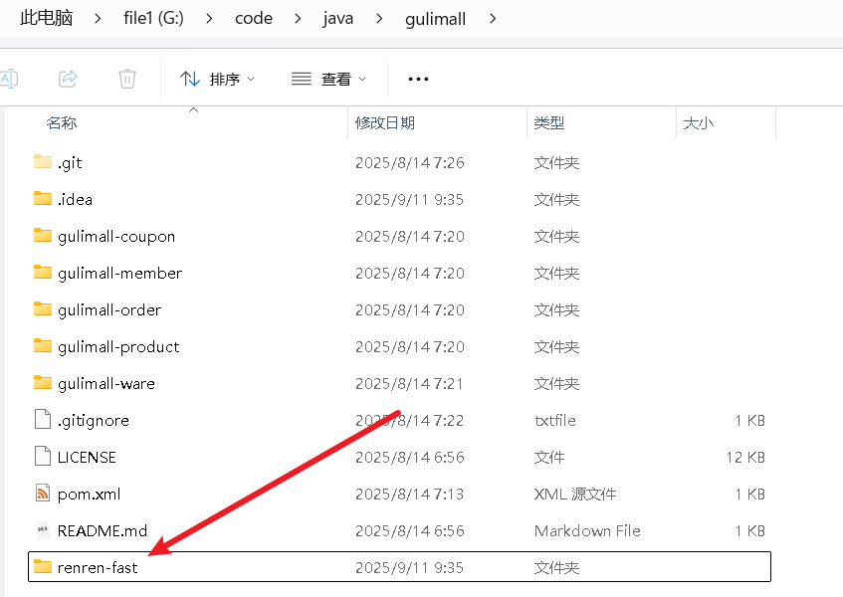Click the txtfile type cell
Screen dimensions: 843x597
point(554,420)
